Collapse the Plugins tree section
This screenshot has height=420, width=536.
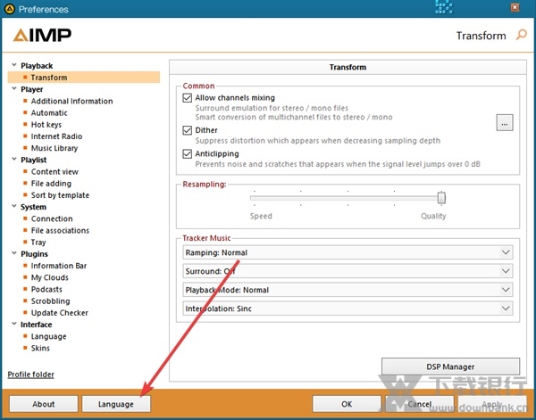click(13, 254)
